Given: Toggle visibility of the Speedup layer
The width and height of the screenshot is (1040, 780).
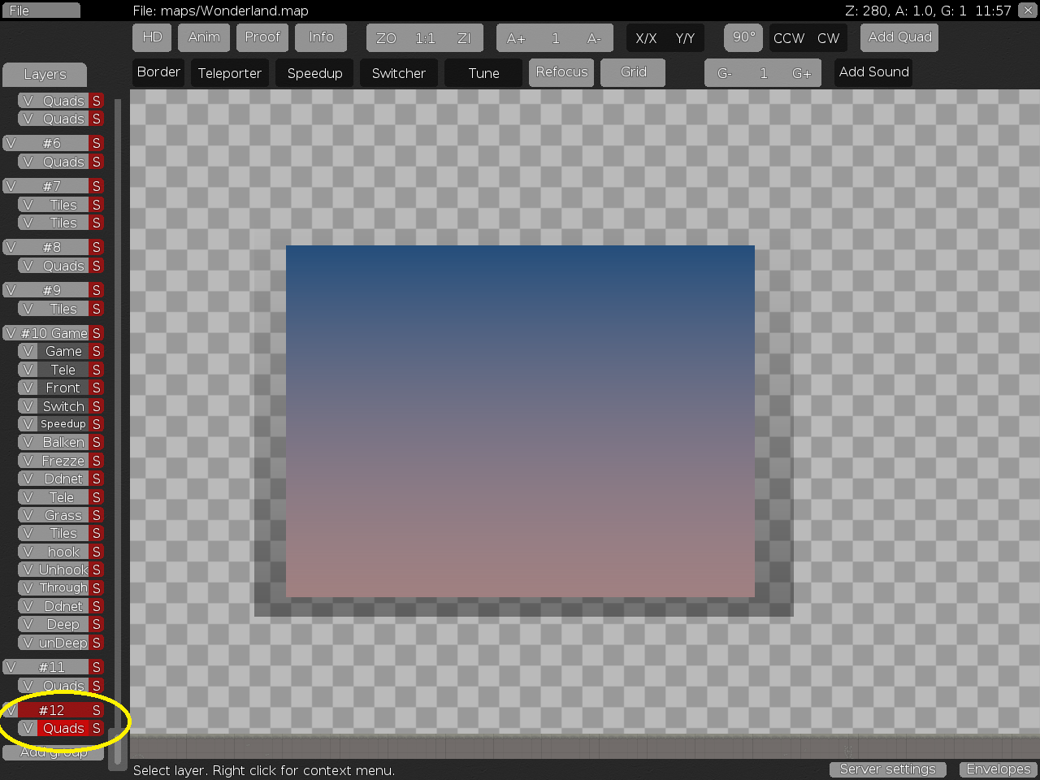Looking at the screenshot, I should point(28,424).
